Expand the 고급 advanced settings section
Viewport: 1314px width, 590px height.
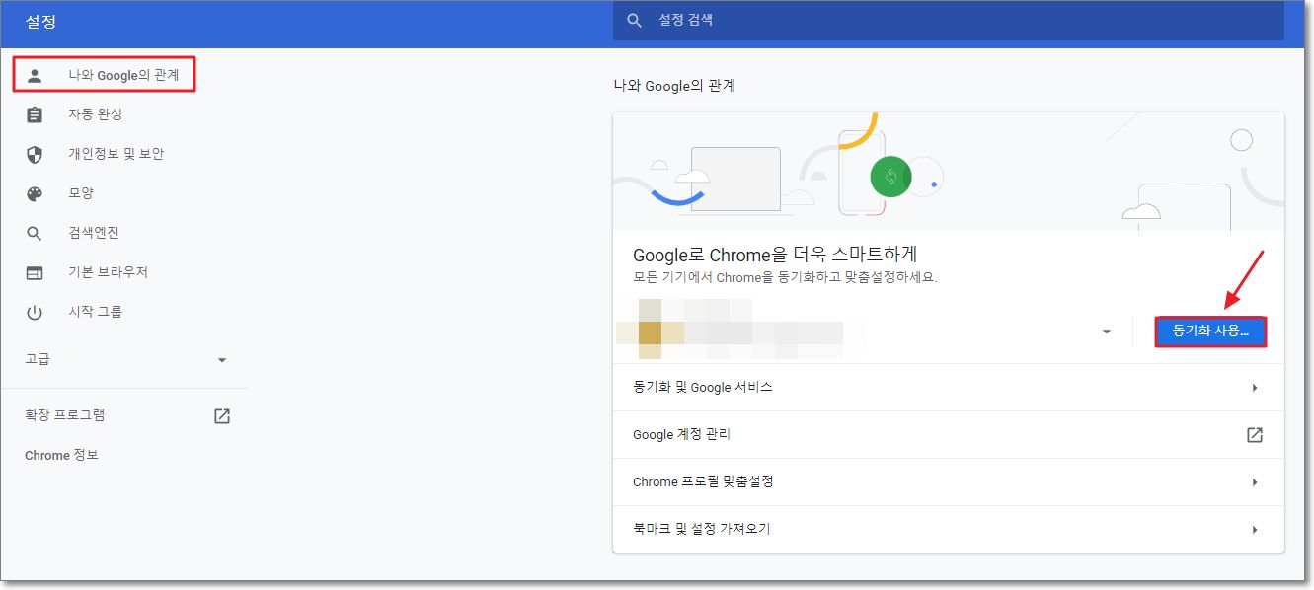[x=123, y=359]
